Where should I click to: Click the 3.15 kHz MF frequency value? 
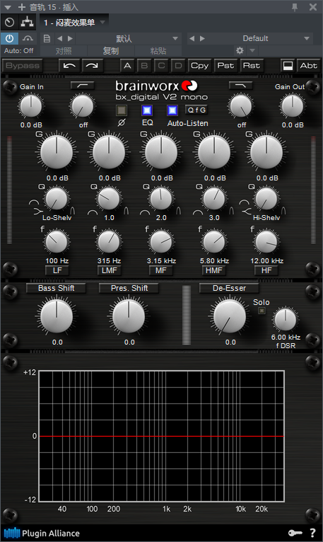[x=162, y=261]
